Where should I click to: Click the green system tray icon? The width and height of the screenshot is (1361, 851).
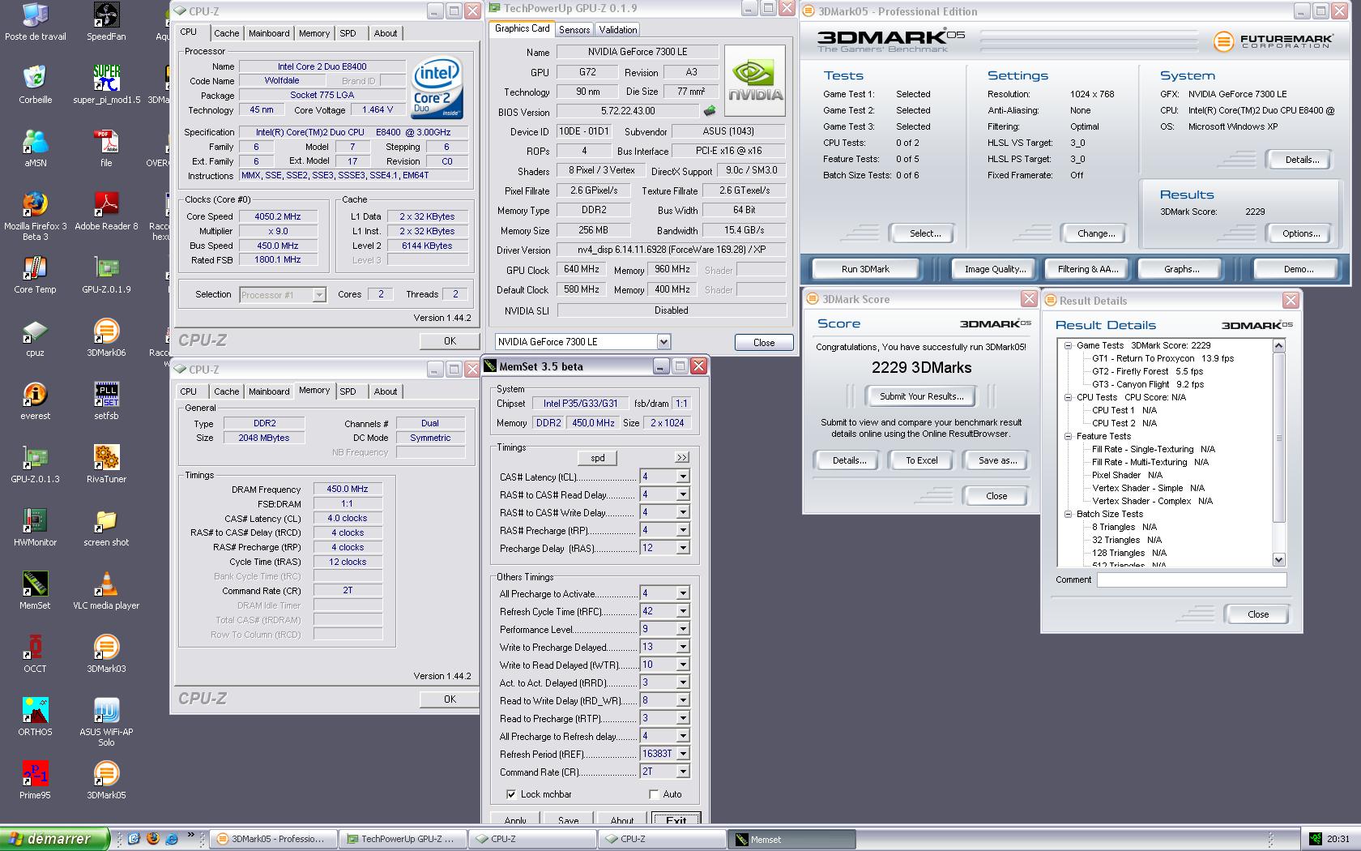coord(1314,839)
